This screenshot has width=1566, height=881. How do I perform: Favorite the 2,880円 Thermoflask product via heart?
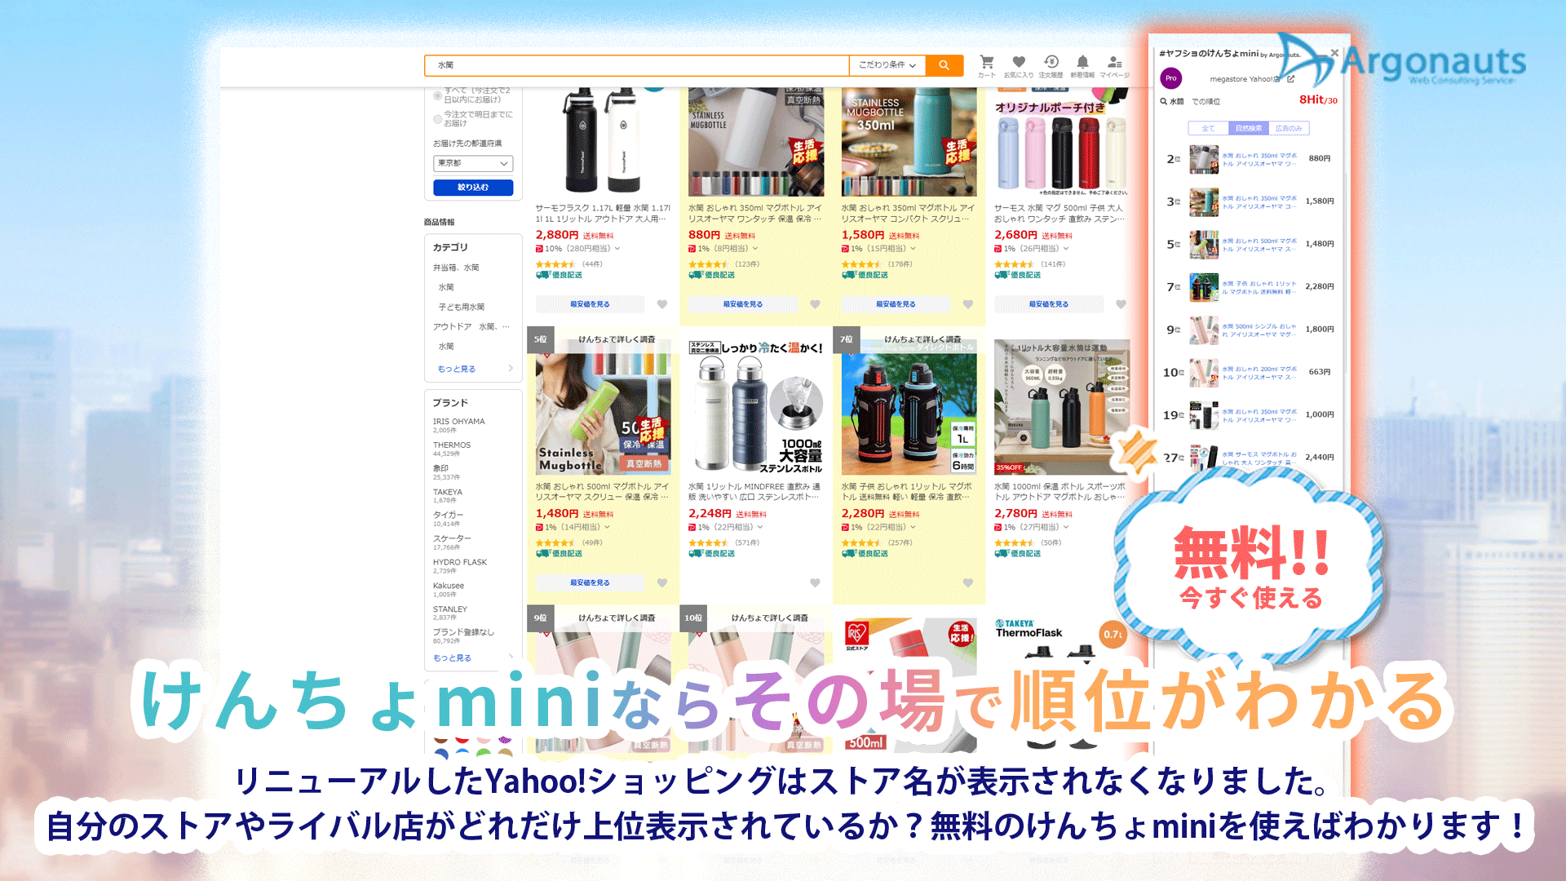(662, 304)
